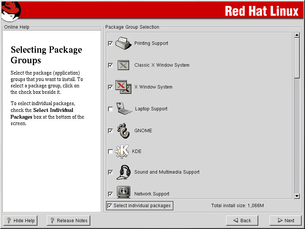Click the Red Hat logo
Screen dimensions: 305x229
tap(10, 11)
